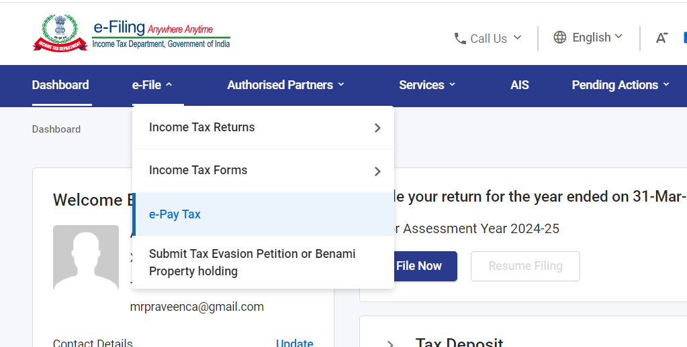Collapse the e-File menu
This screenshot has height=347, width=687.
[x=152, y=85]
